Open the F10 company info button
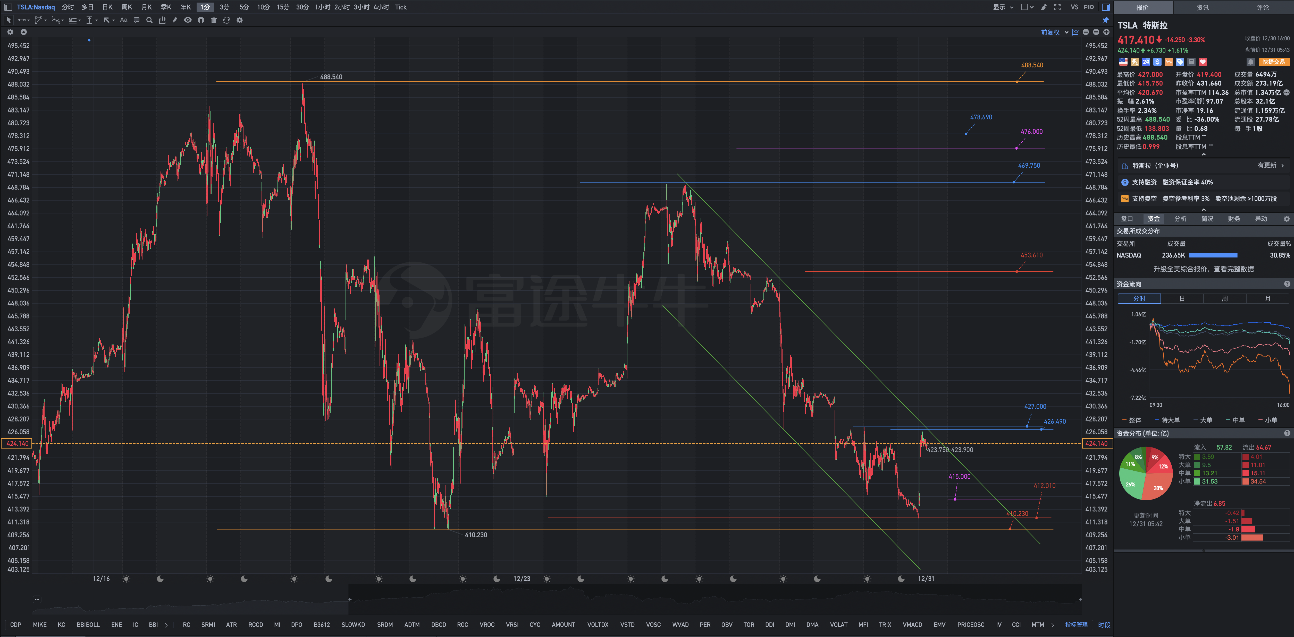 tap(1089, 7)
